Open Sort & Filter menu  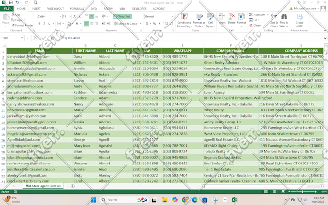274,20
